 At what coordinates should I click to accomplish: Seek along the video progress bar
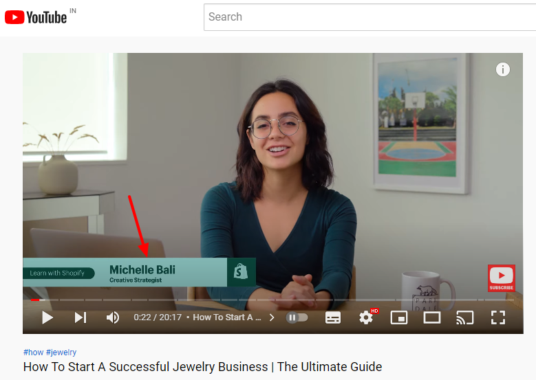click(x=272, y=300)
